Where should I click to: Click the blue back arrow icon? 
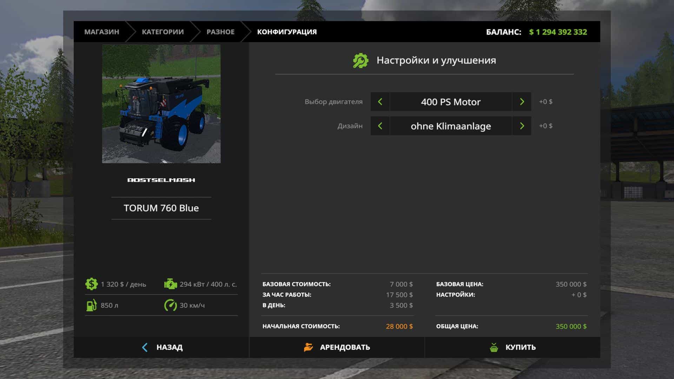(x=145, y=347)
